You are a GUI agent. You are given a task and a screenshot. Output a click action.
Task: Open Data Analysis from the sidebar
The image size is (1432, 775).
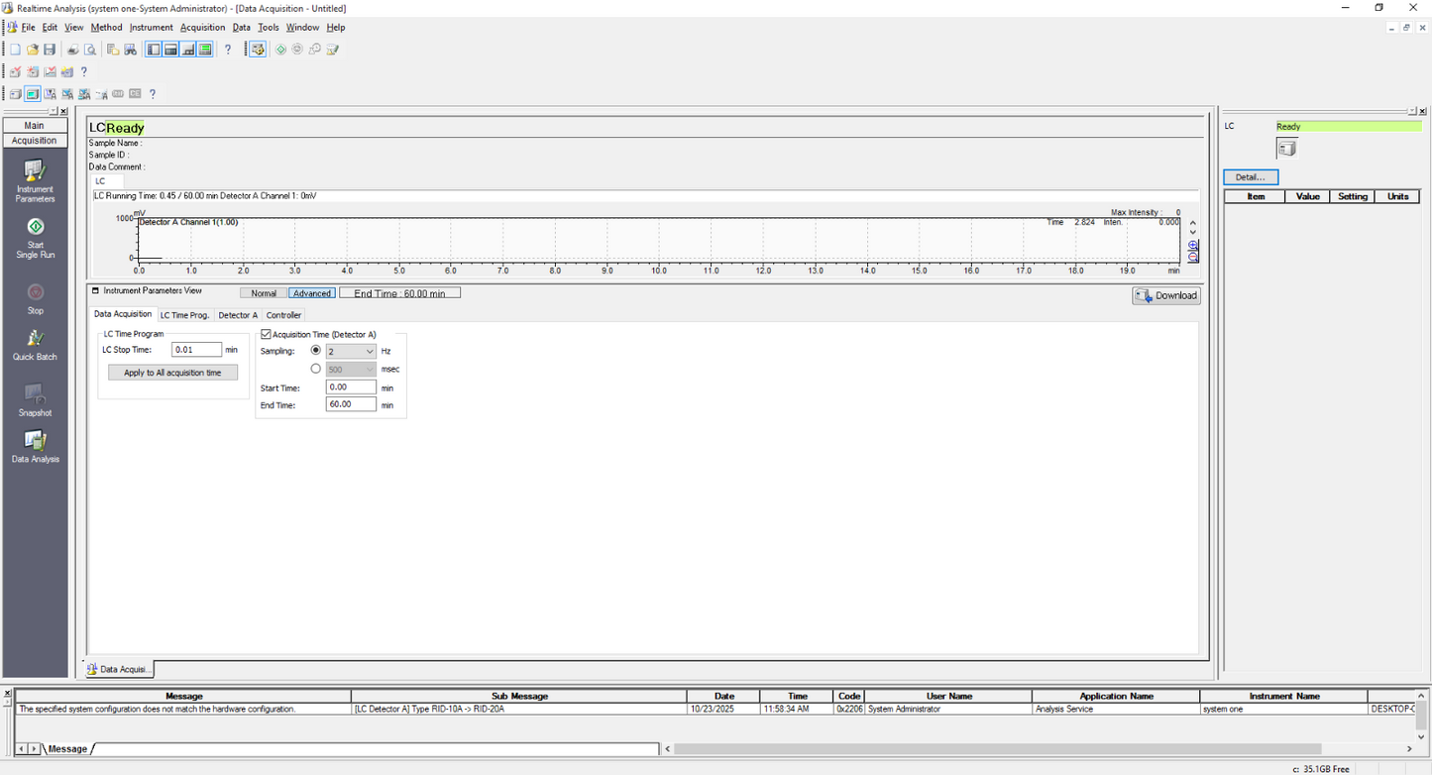[35, 446]
